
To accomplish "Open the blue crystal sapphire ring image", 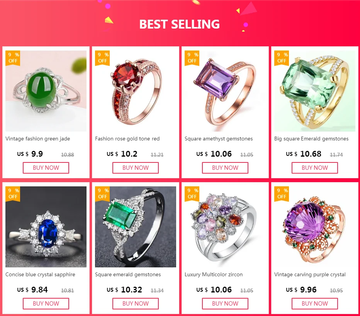I will click(46, 227).
